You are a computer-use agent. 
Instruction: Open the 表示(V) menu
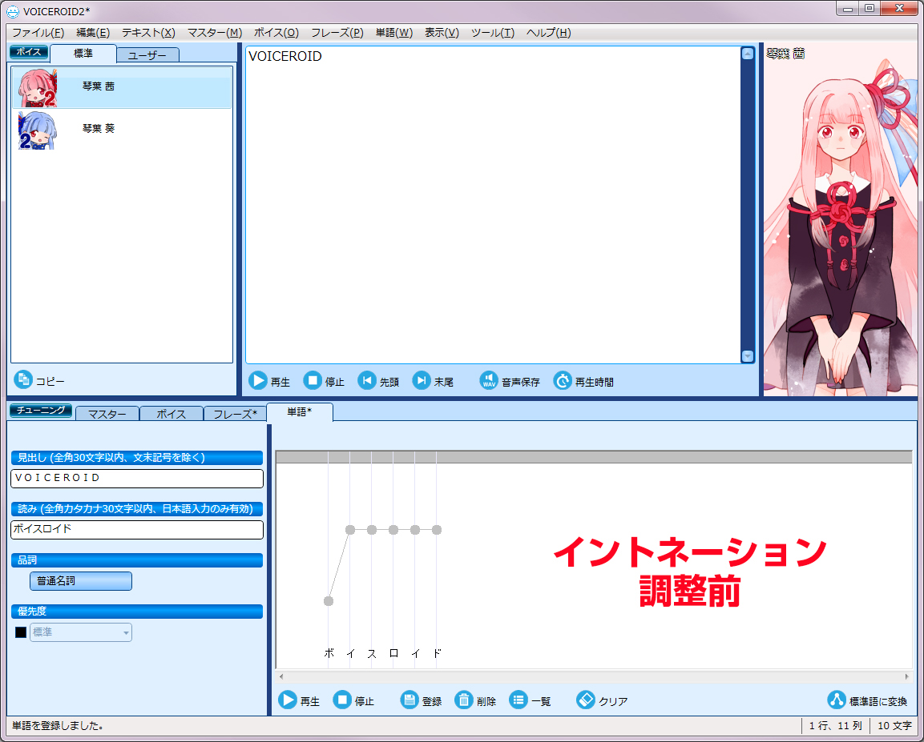[442, 32]
